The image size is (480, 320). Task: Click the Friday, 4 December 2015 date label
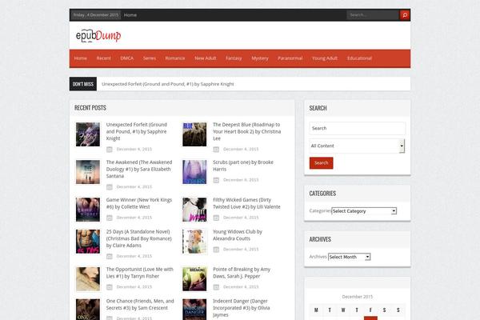95,14
